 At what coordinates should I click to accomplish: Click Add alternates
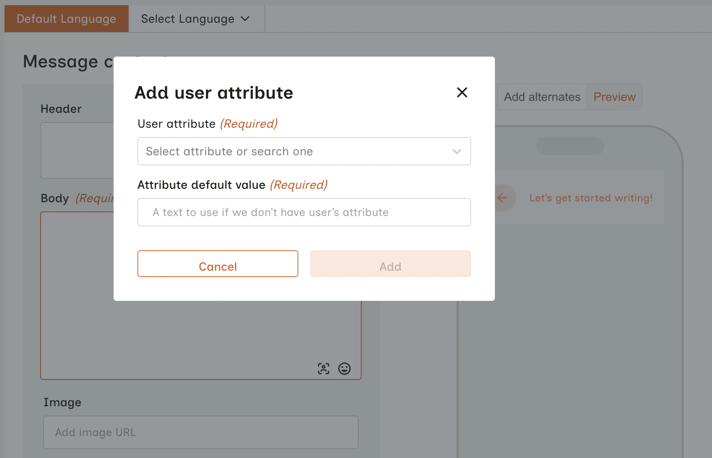(542, 97)
